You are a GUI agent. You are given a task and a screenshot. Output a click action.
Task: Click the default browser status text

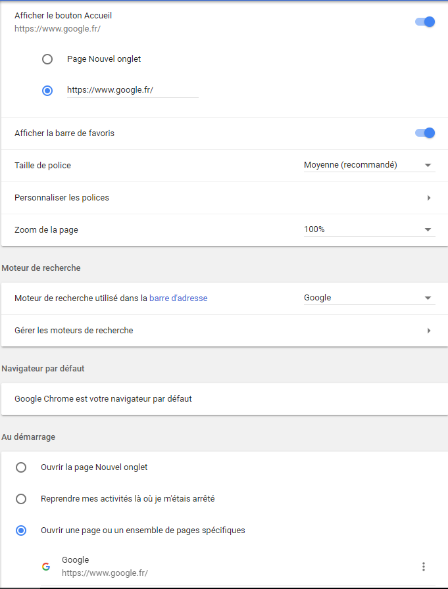tap(103, 399)
